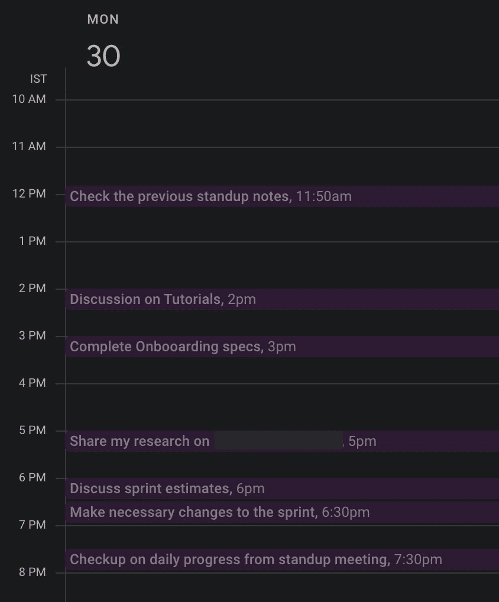Screen dimensions: 499x602
Task: Click the empty slot at 1 PM
Action: [x=266, y=260]
